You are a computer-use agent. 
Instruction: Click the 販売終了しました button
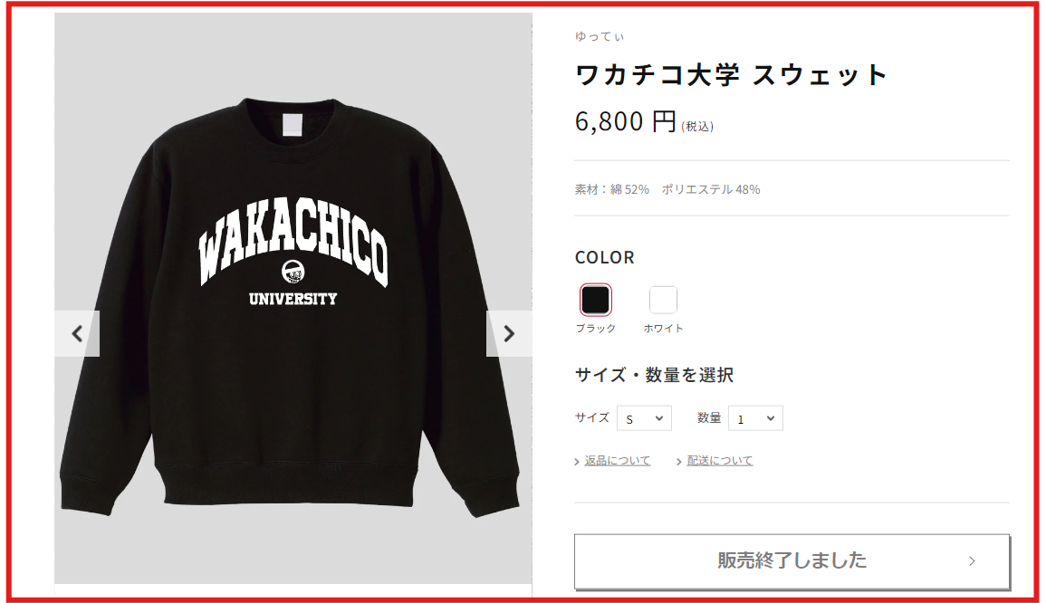792,561
